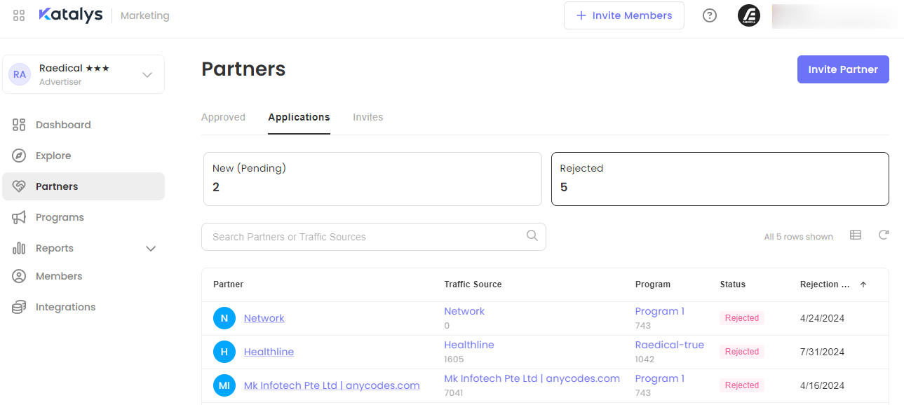904x405 pixels.
Task: Select the New (Pending) filter card
Action: pyautogui.click(x=372, y=179)
